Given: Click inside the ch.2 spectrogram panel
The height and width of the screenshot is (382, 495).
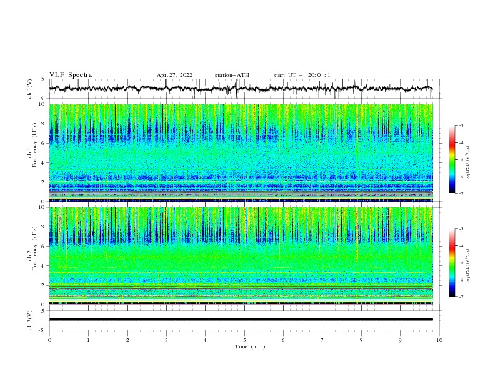Looking at the screenshot, I should (x=241, y=256).
